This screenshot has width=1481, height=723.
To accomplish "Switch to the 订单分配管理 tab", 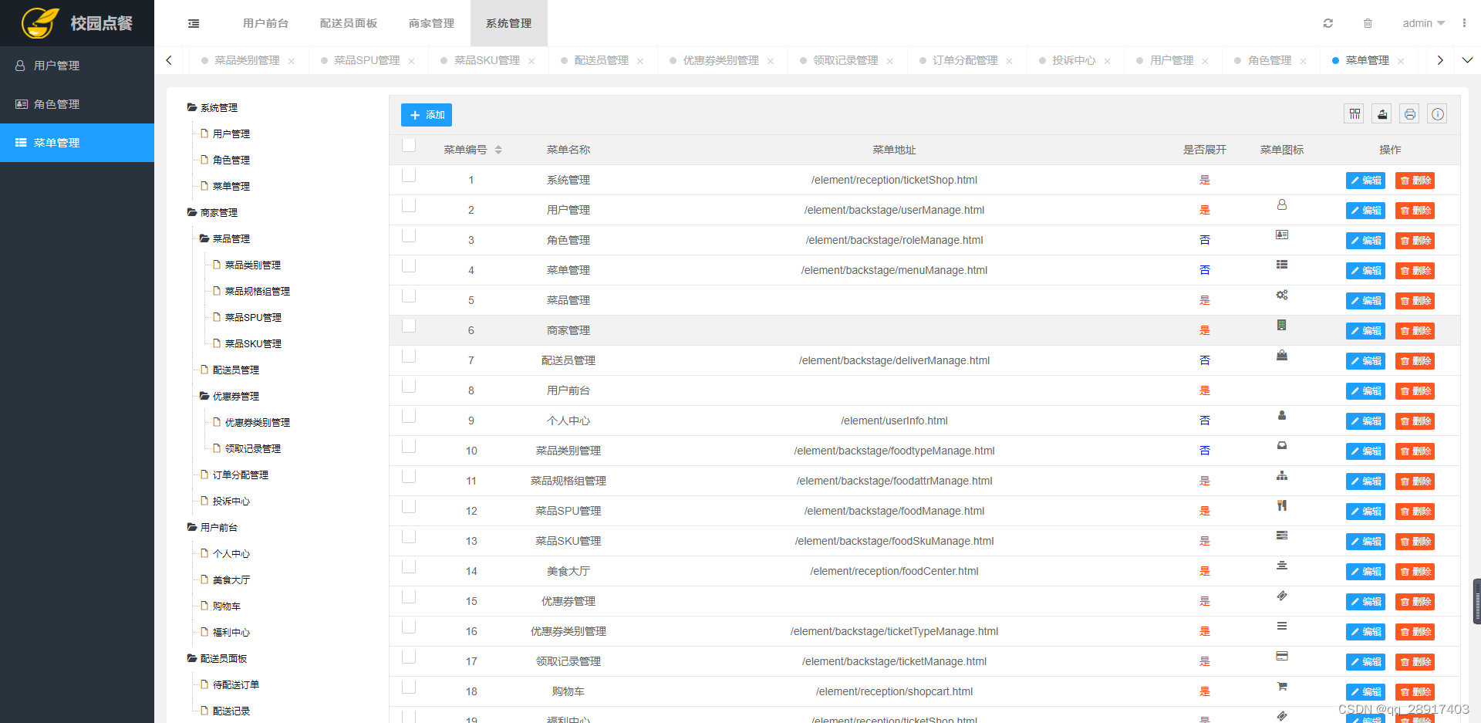I will [965, 60].
